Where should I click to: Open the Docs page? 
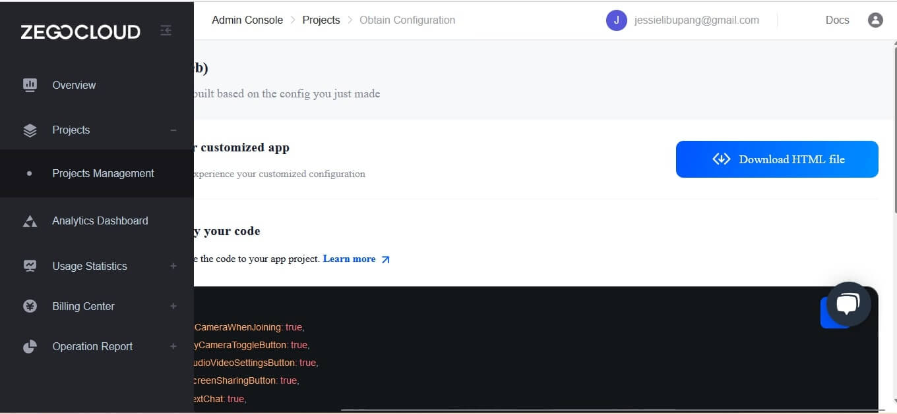tap(837, 20)
